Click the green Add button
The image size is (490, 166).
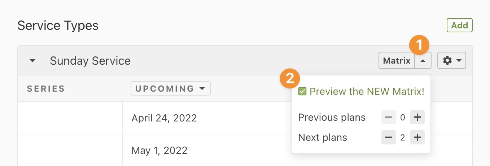point(459,26)
